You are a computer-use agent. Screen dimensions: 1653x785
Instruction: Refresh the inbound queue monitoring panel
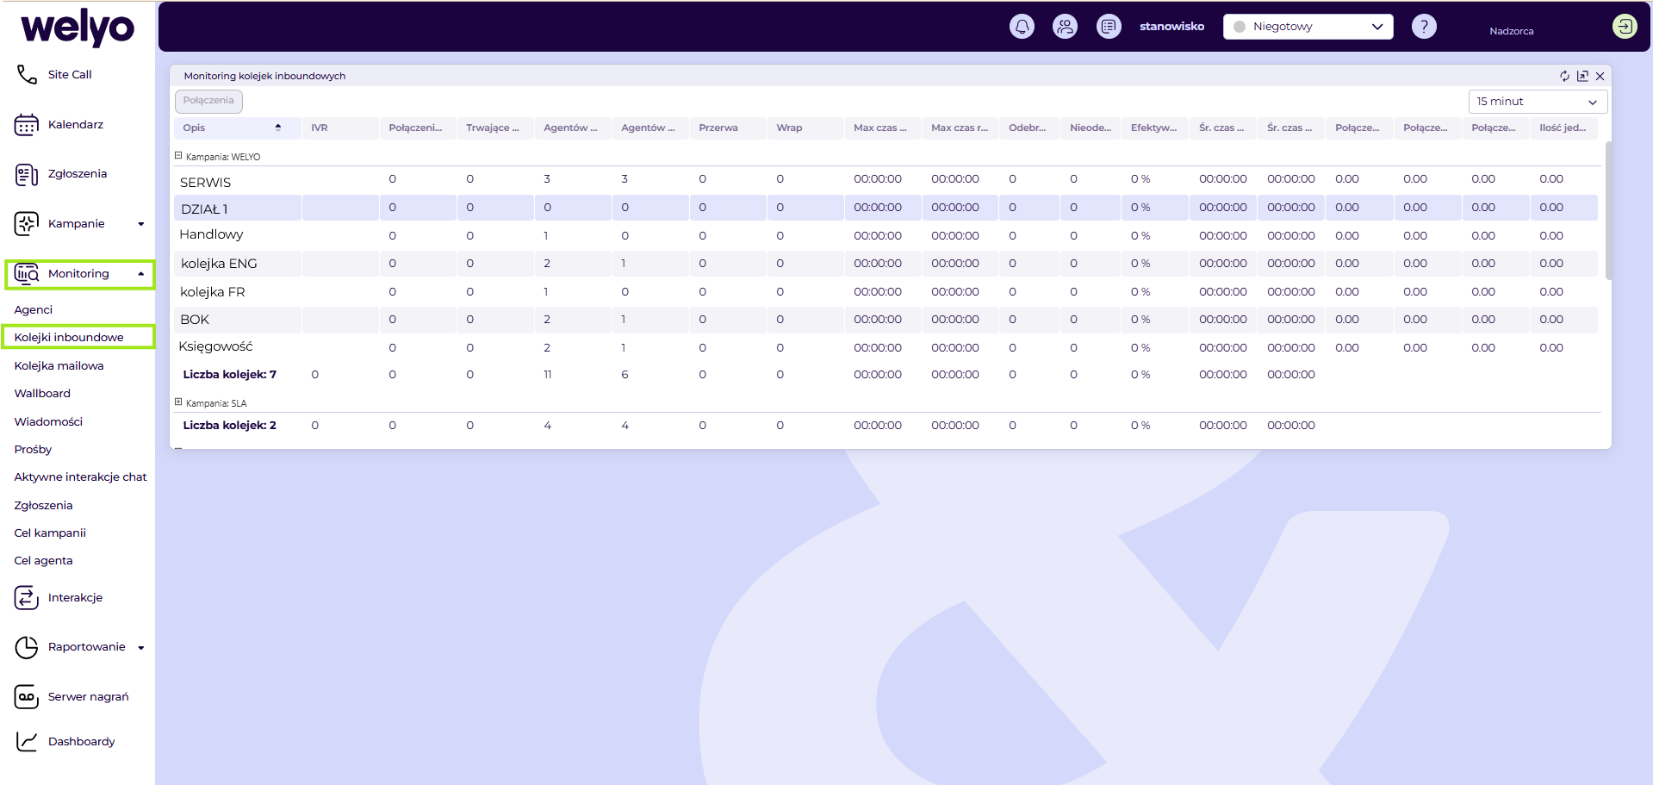click(1564, 76)
